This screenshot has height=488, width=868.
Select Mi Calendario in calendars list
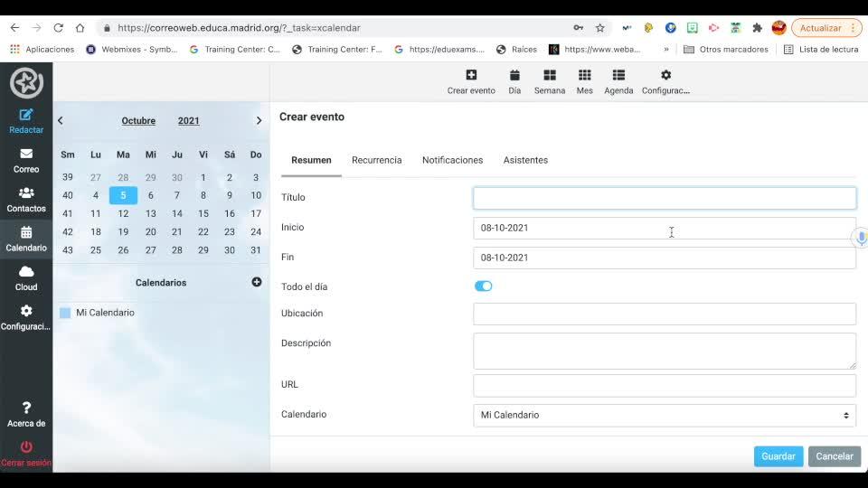pyautogui.click(x=105, y=313)
